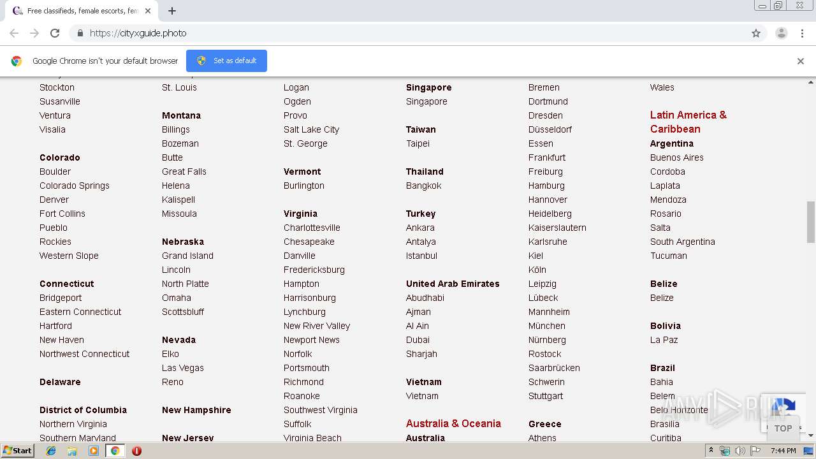
Task: Open the Great Falls link
Action: pyautogui.click(x=184, y=171)
